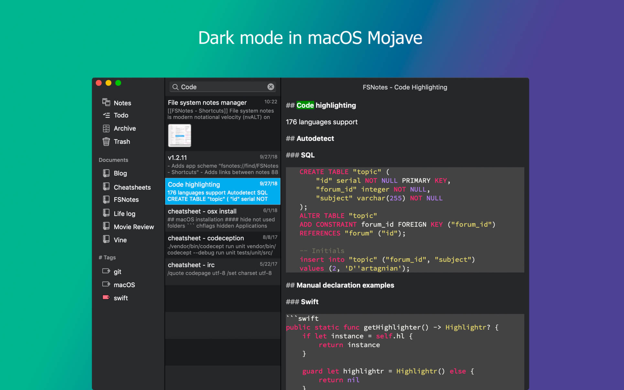Image resolution: width=624 pixels, height=390 pixels.
Task: Open the Trash bin icon
Action: coord(106,142)
